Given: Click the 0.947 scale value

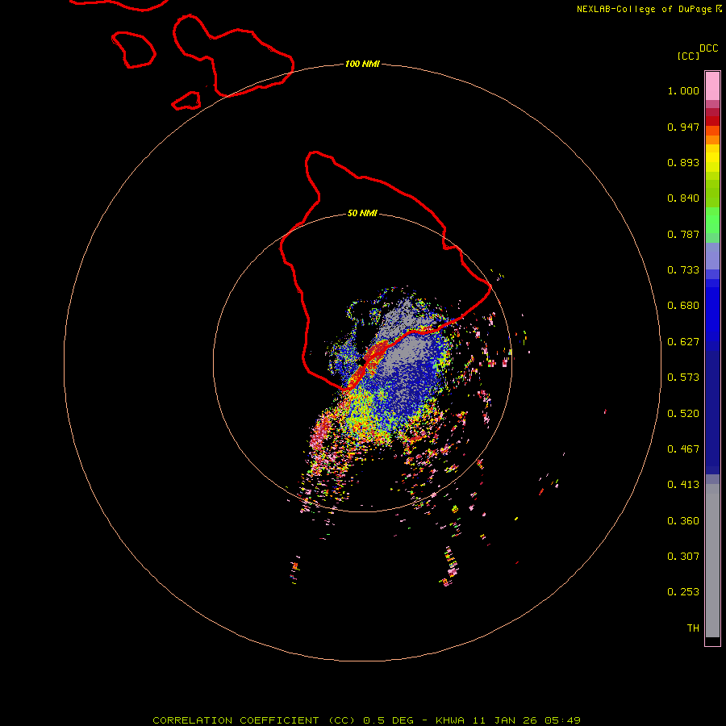Looking at the screenshot, I should [x=683, y=127].
